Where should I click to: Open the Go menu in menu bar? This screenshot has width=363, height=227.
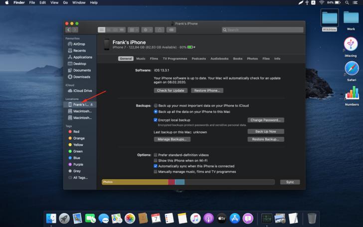point(65,2)
